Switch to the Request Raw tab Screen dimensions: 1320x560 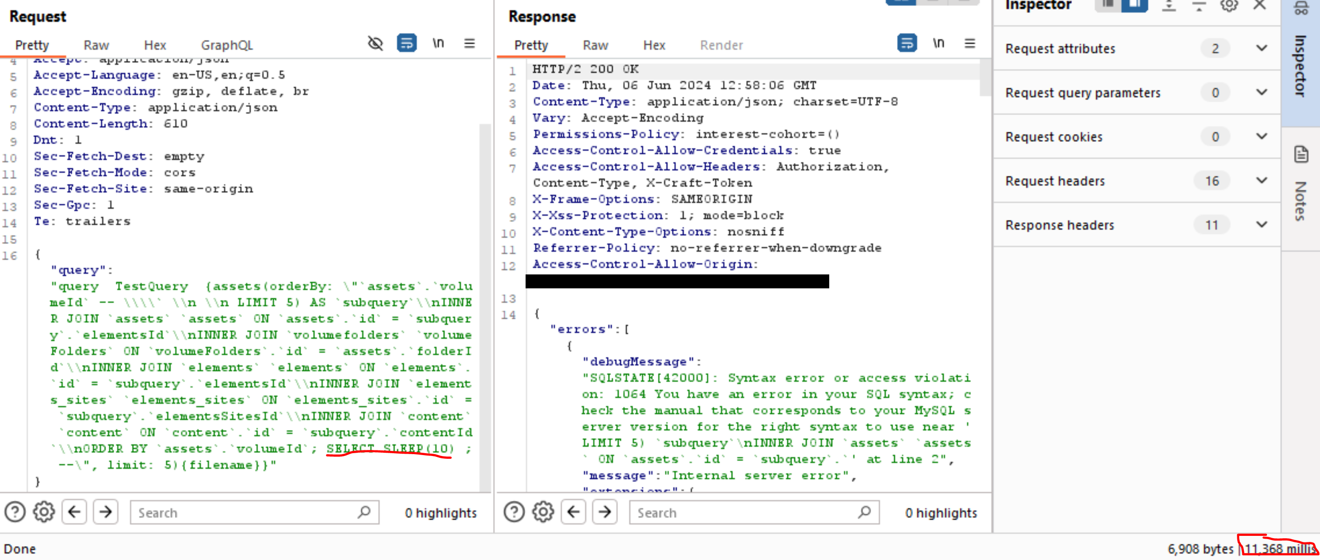(x=96, y=46)
